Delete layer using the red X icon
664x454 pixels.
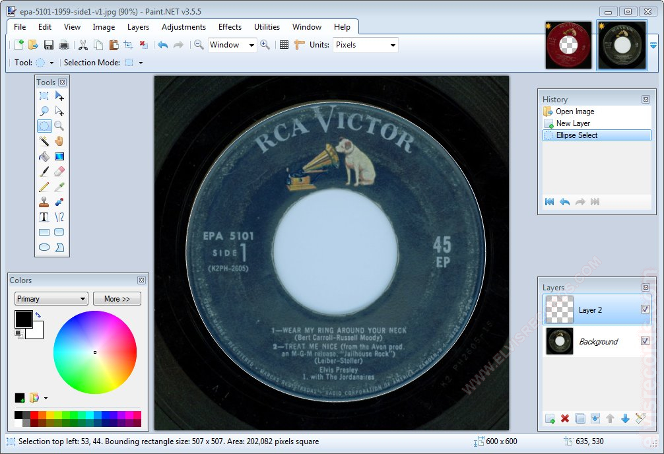565,418
